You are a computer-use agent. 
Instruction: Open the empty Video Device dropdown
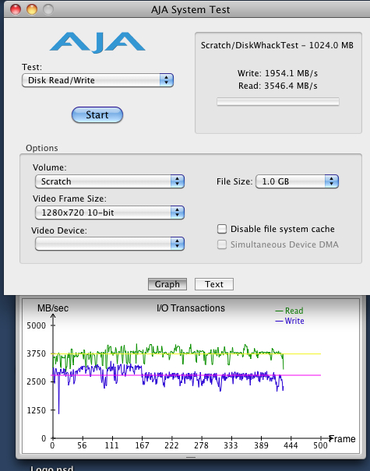109,244
